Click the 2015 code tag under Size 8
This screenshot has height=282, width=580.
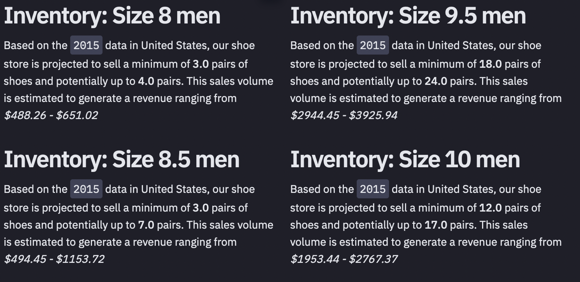[86, 45]
